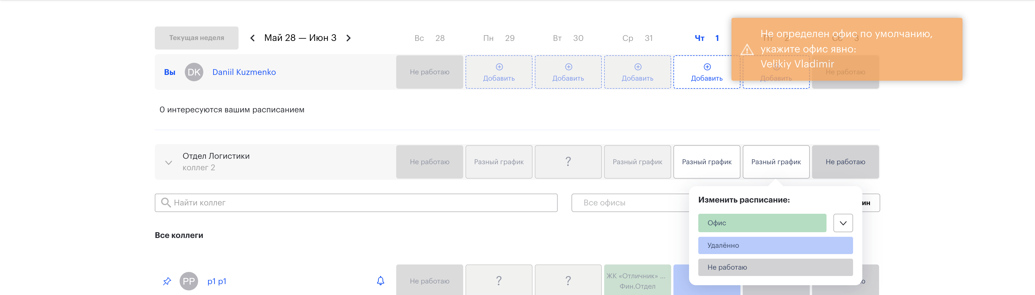Image resolution: width=1035 pixels, height=295 pixels.
Task: Open office selection dropdown arrow in popup
Action: [x=843, y=223]
